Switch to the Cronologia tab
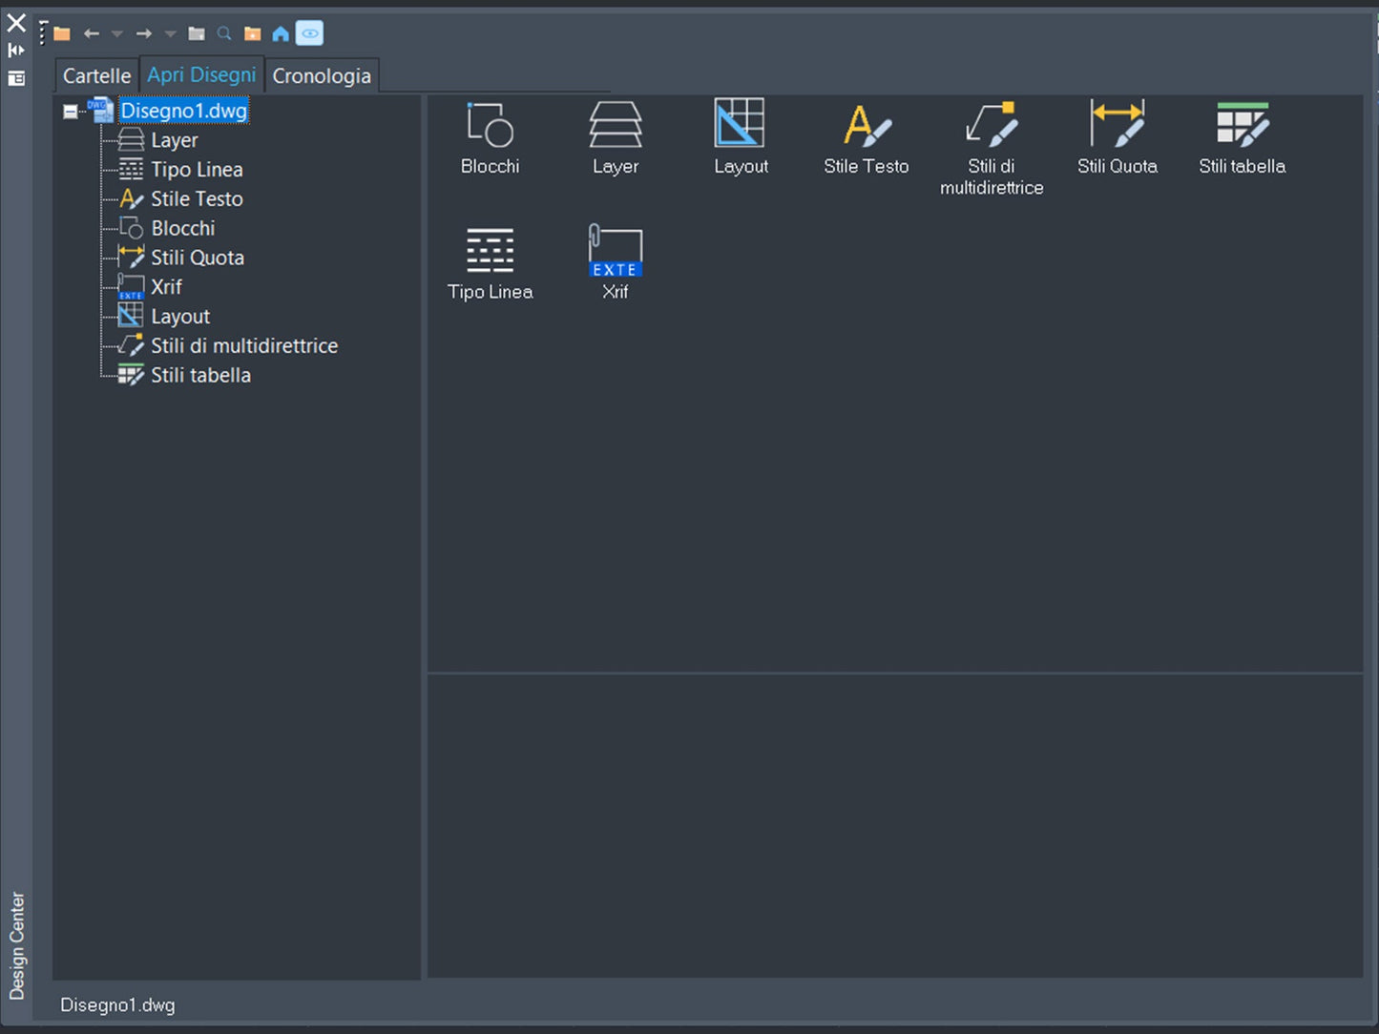Image resolution: width=1379 pixels, height=1034 pixels. pyautogui.click(x=322, y=76)
